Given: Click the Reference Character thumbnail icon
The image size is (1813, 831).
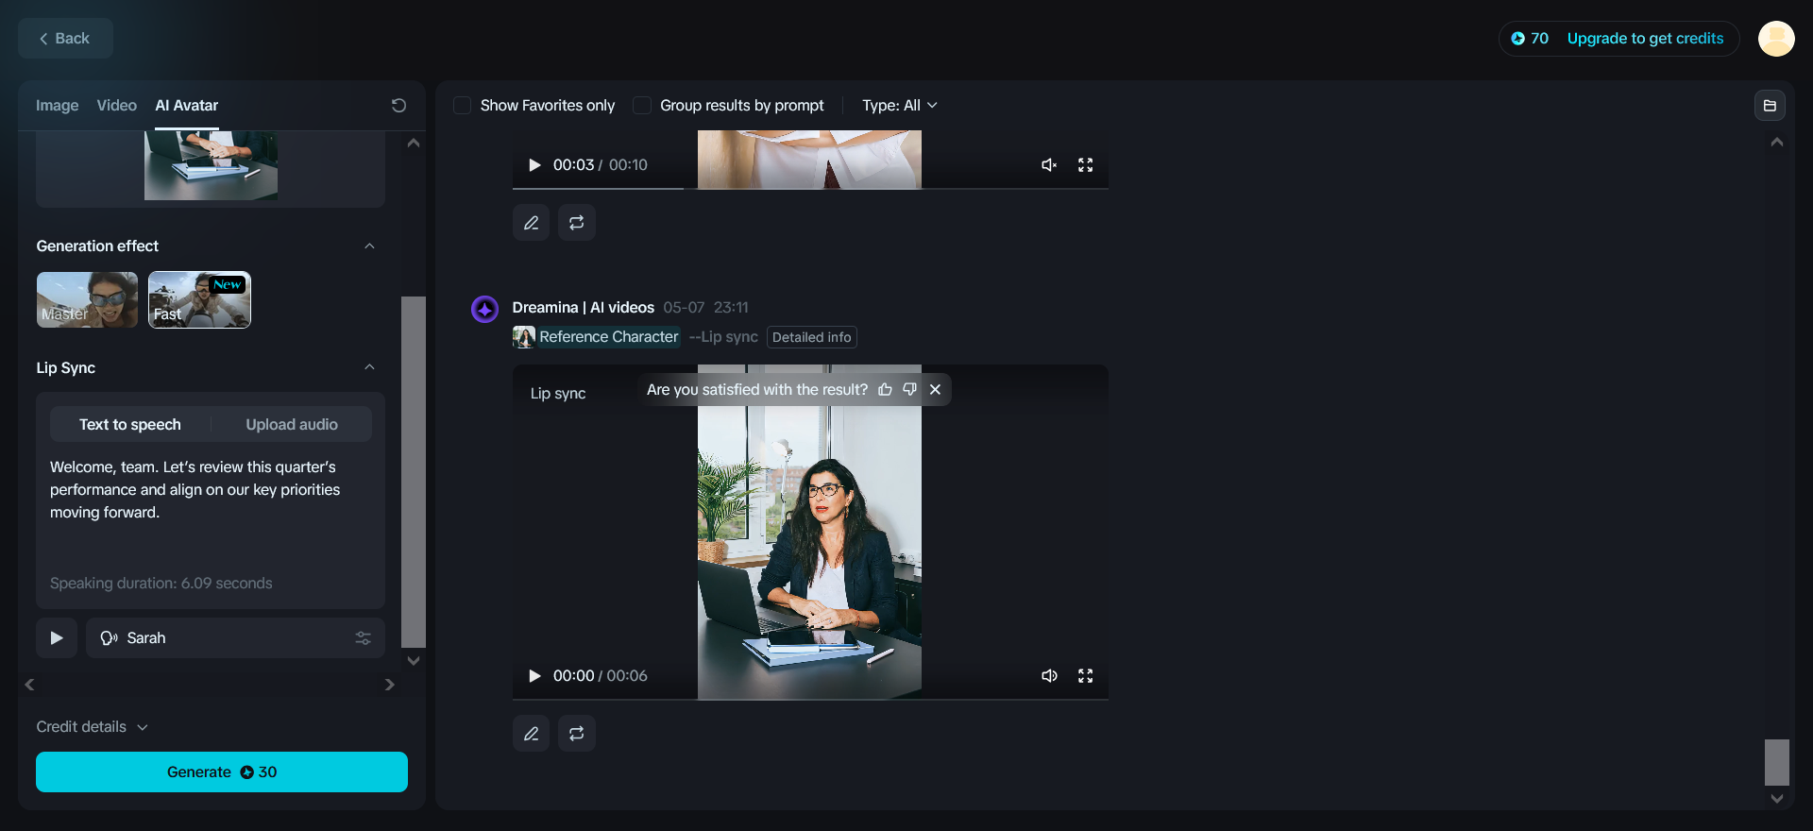Looking at the screenshot, I should [x=524, y=337].
